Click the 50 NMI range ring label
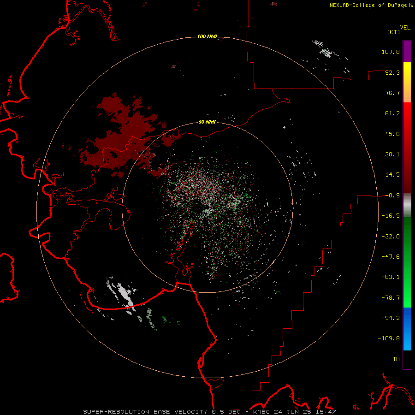The width and height of the screenshot is (415, 415). [207, 122]
